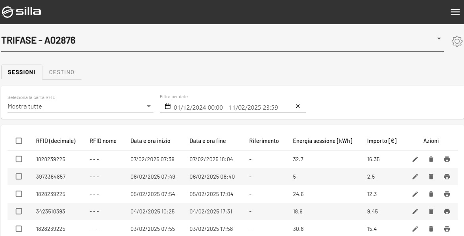Screen dimensions: 464x236
Task: Click amount '12.3'
Action: 372,194
